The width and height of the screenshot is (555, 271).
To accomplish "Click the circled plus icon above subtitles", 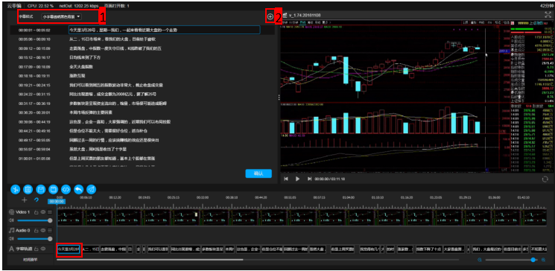I will tap(270, 16).
